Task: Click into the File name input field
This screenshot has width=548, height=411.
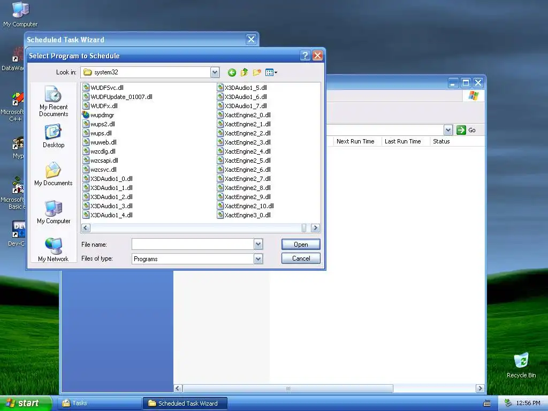Action: tap(193, 244)
